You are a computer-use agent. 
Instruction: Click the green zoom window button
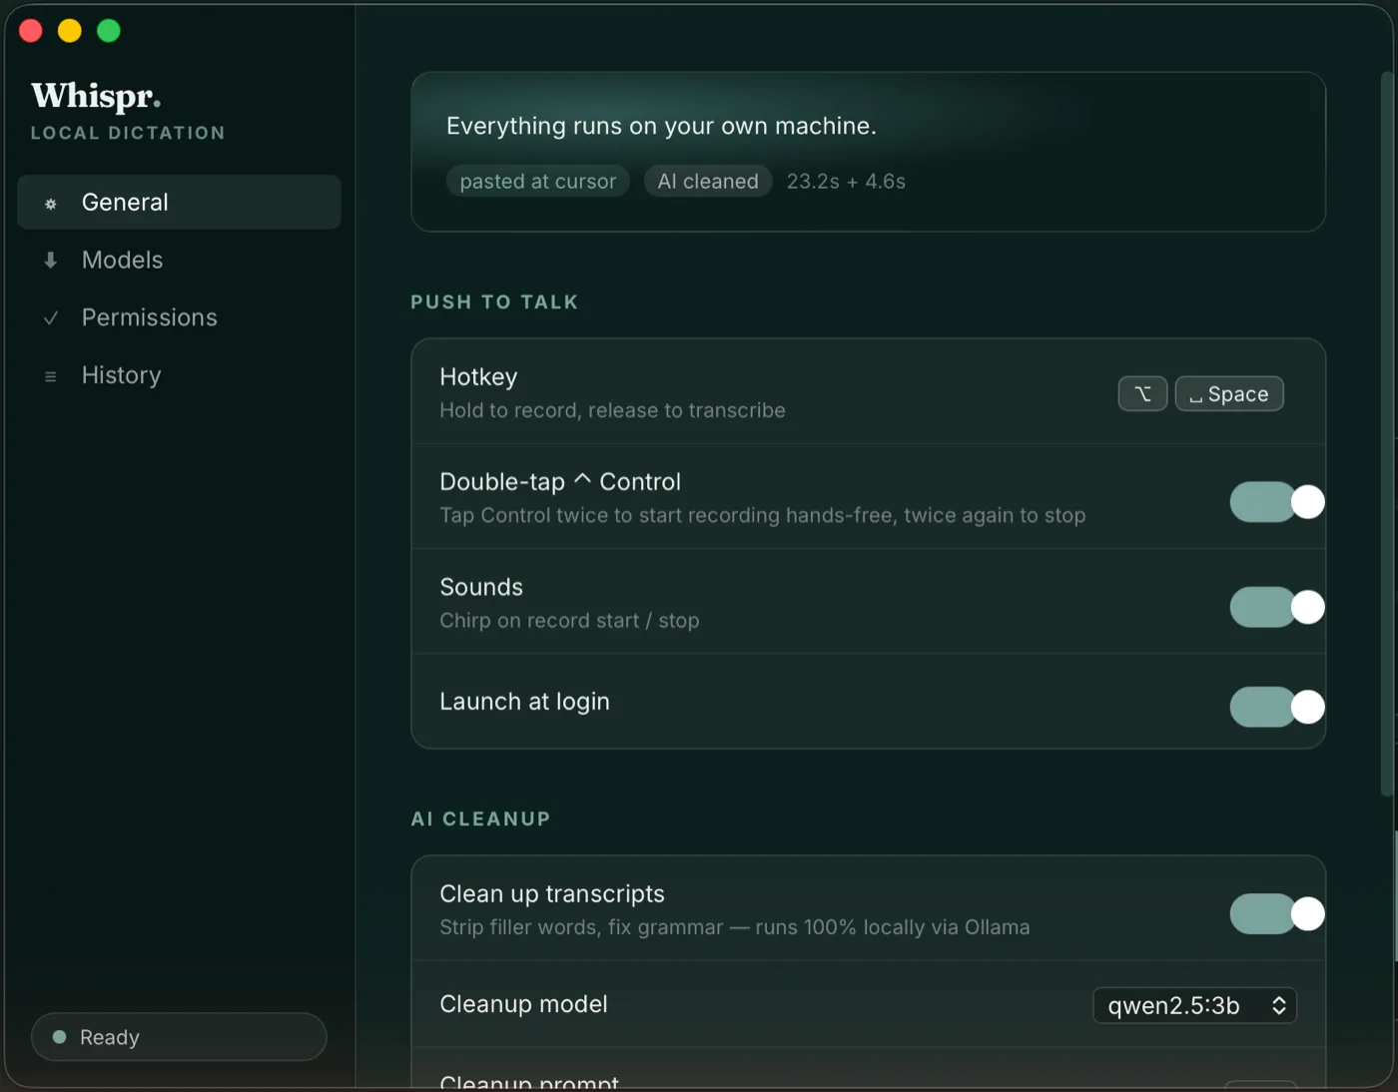click(109, 31)
